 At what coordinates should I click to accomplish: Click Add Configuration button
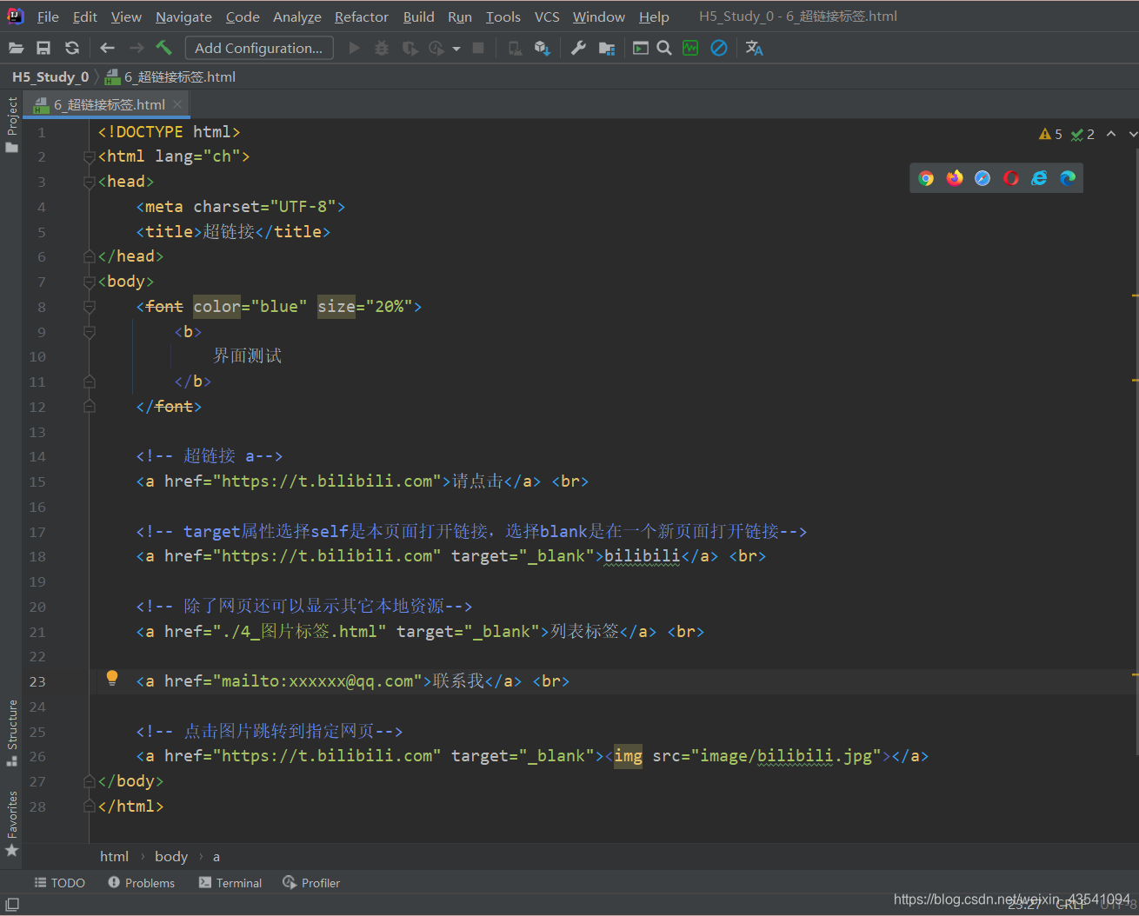259,48
